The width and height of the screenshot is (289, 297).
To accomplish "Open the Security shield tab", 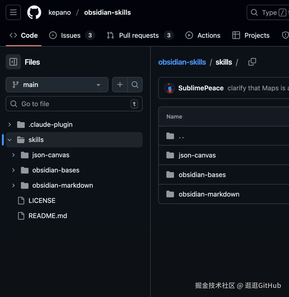I will (x=285, y=35).
